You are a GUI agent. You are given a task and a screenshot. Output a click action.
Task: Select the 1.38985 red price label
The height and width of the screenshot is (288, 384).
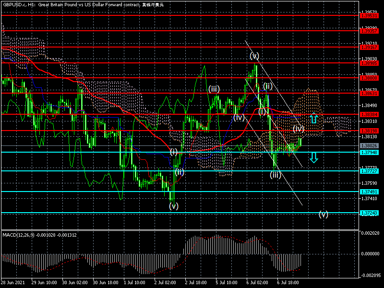coord(369,63)
